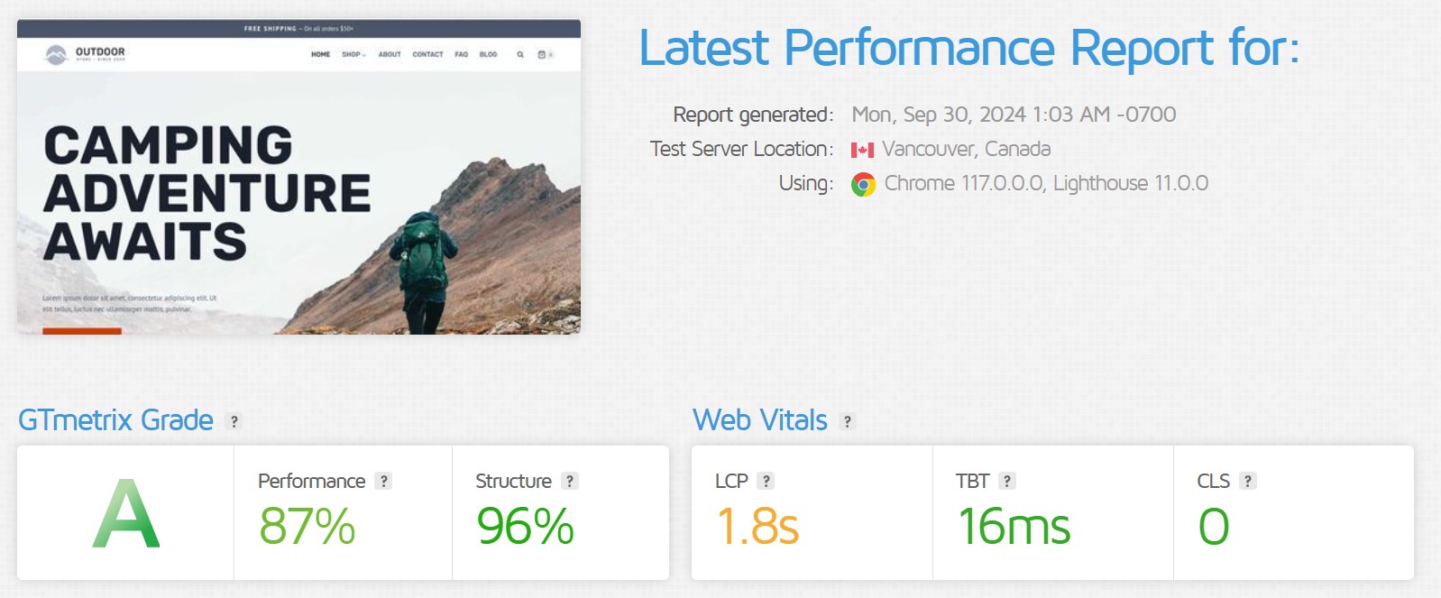Click the help icon beside GTmetrix Grade
The height and width of the screenshot is (598, 1441).
coord(234,421)
